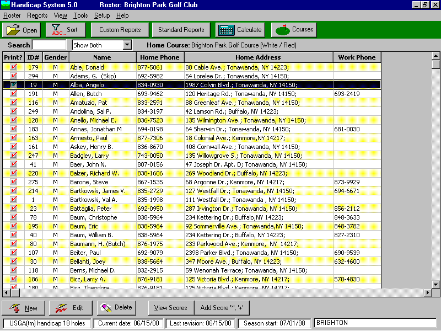The image size is (441, 331).
Task: Toggle print checkbox for Able, Donald
Action: point(13,67)
